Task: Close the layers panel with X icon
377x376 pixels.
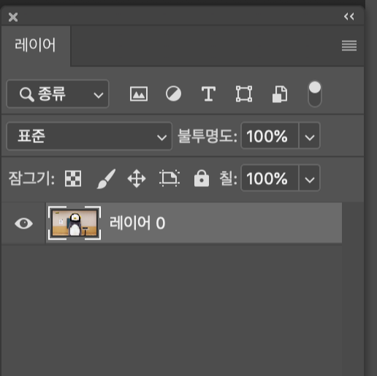Action: click(x=13, y=18)
